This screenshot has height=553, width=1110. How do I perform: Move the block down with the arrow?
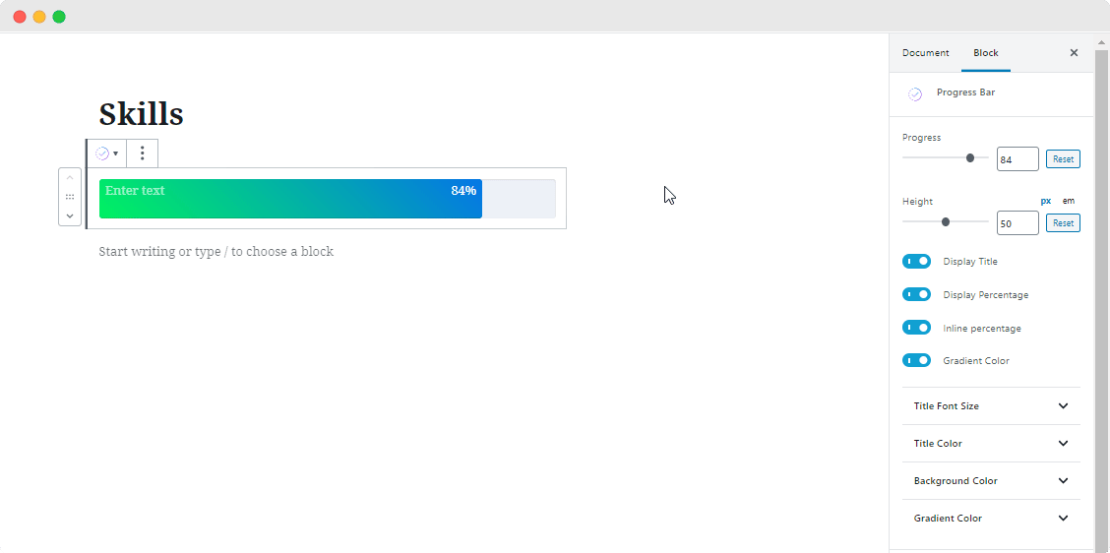pyautogui.click(x=69, y=215)
